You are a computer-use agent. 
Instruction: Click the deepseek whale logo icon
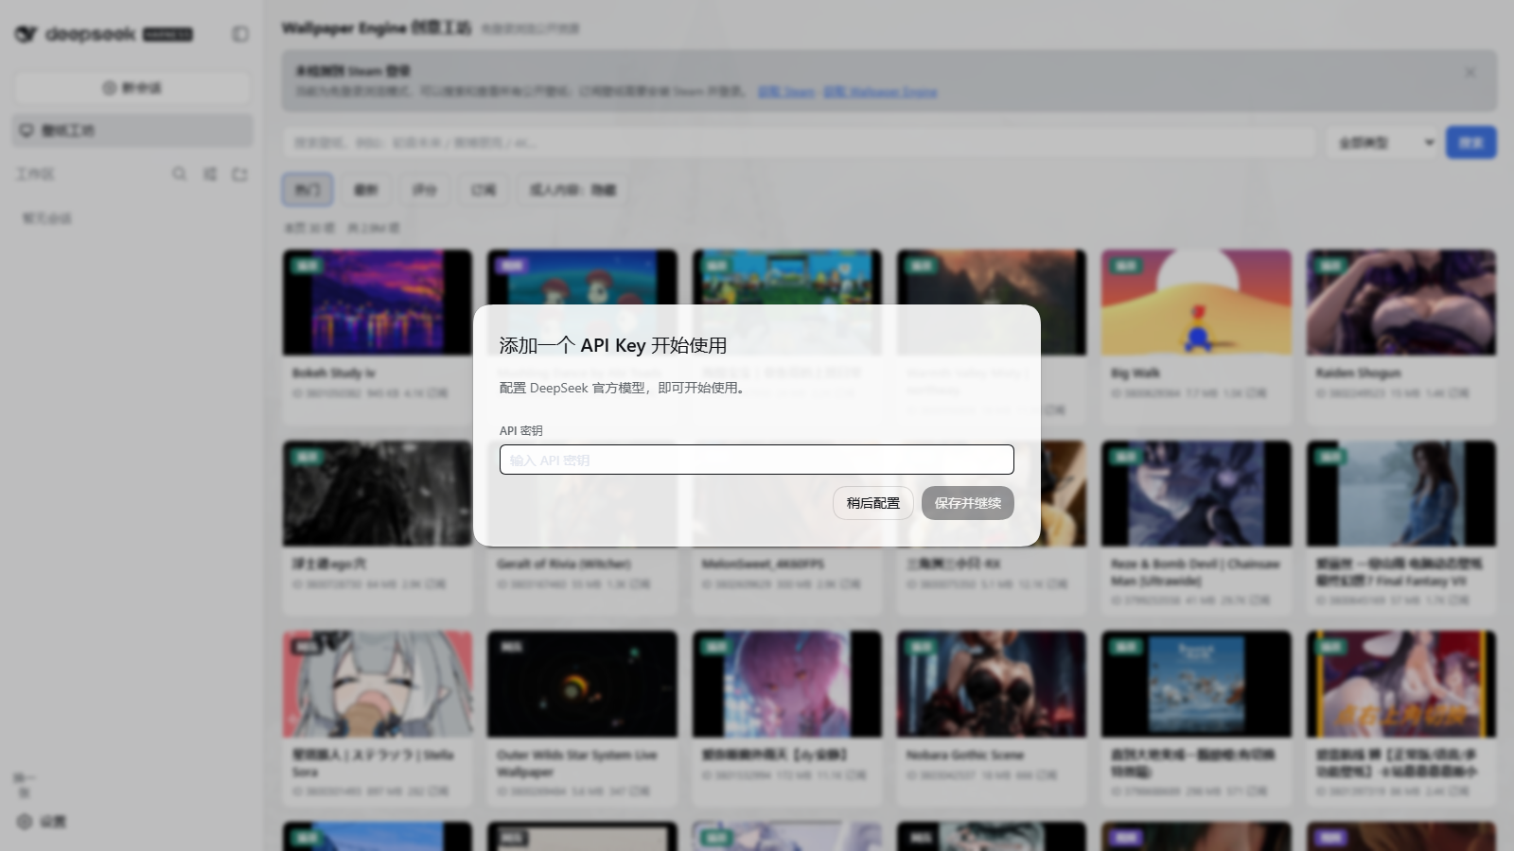click(x=26, y=34)
